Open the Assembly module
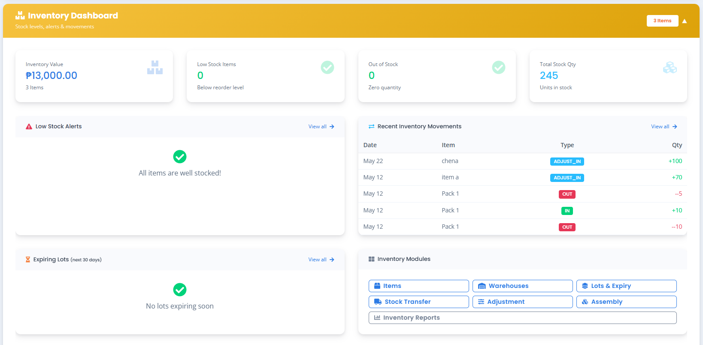This screenshot has height=345, width=703. (627, 302)
